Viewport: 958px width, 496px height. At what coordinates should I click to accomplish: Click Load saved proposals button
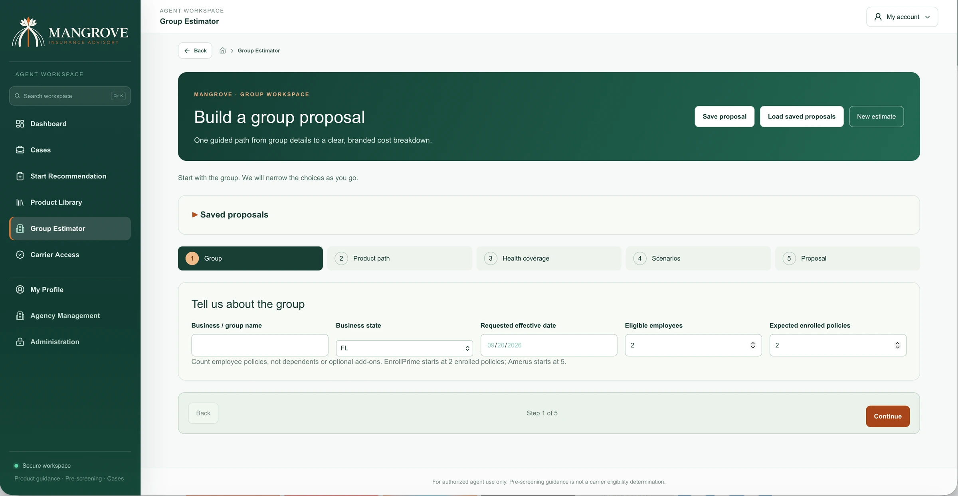tap(802, 117)
